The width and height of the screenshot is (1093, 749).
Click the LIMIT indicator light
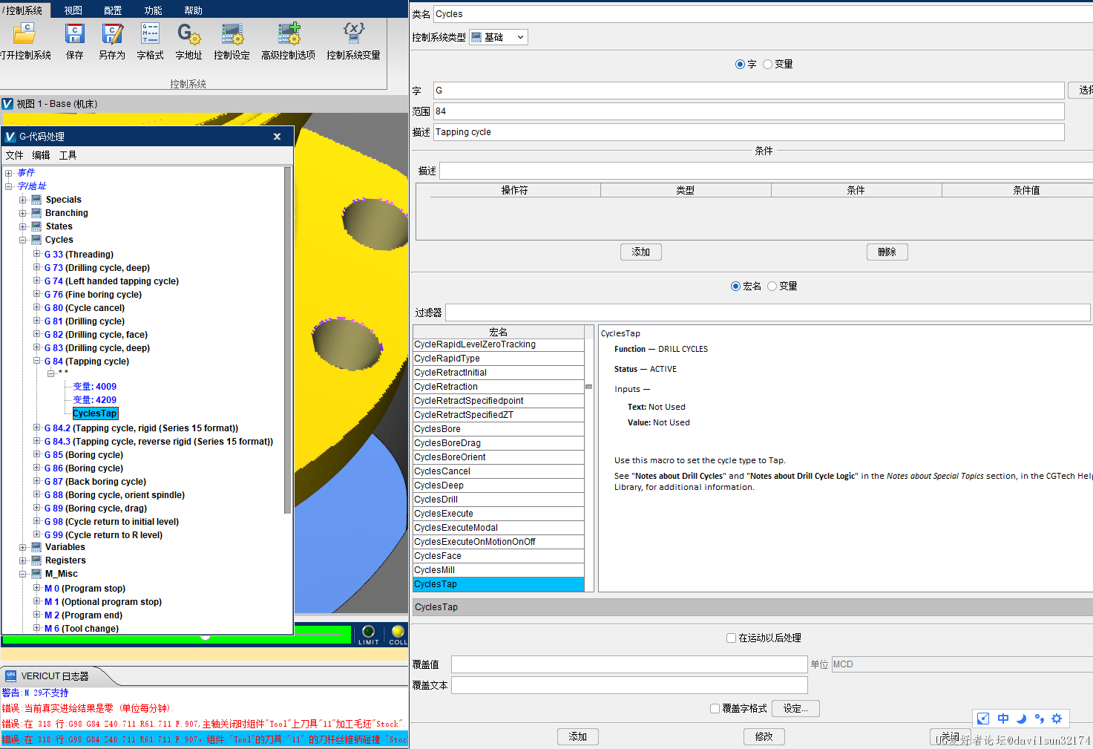368,632
